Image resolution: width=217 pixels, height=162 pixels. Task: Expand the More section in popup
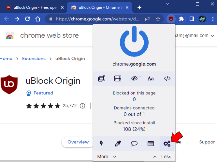click(107, 156)
